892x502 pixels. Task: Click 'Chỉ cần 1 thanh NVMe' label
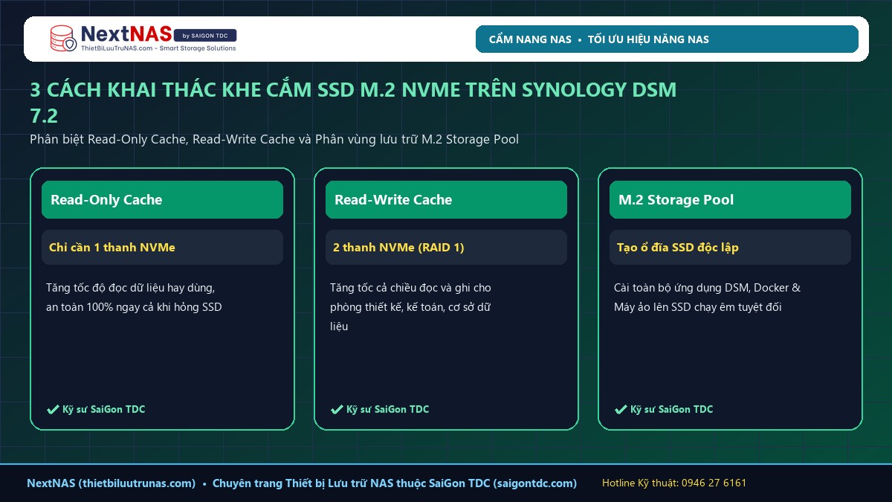[162, 247]
